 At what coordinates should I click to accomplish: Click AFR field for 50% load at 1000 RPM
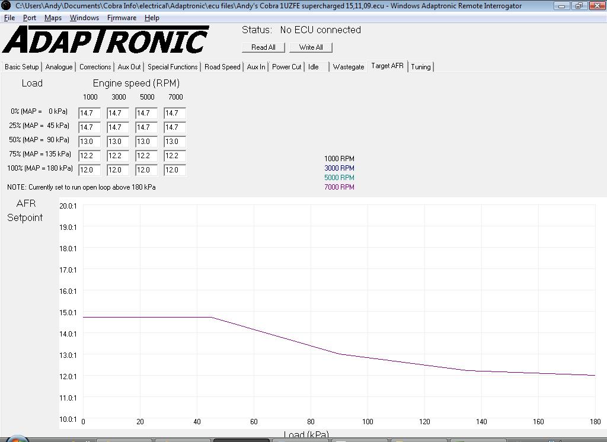pos(90,142)
